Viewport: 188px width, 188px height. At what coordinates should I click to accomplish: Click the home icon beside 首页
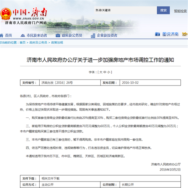pyautogui.click(x=1, y=35)
